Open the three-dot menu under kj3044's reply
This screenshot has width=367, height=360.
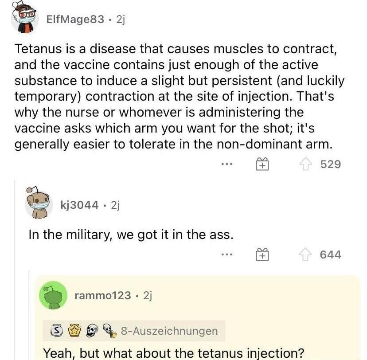(x=226, y=254)
